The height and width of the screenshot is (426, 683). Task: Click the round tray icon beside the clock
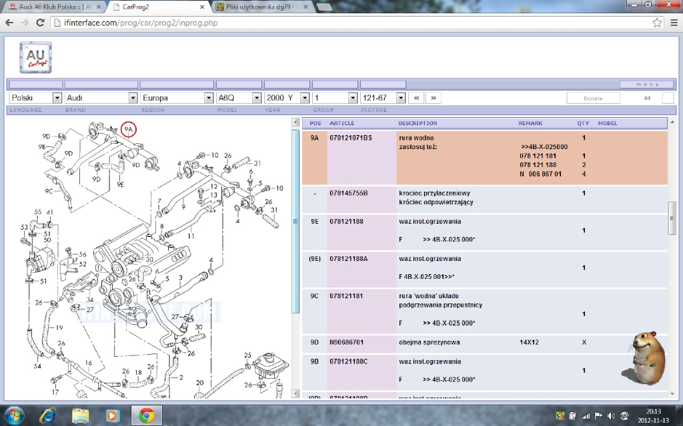tap(624, 416)
